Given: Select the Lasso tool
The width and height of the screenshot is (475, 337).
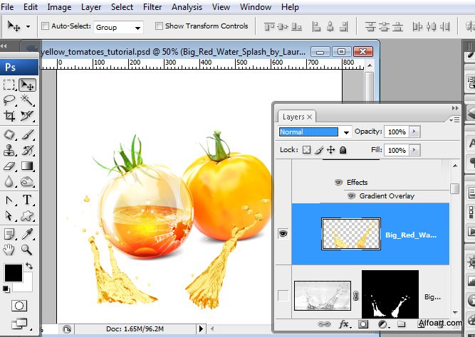Looking at the screenshot, I should click(x=9, y=100).
